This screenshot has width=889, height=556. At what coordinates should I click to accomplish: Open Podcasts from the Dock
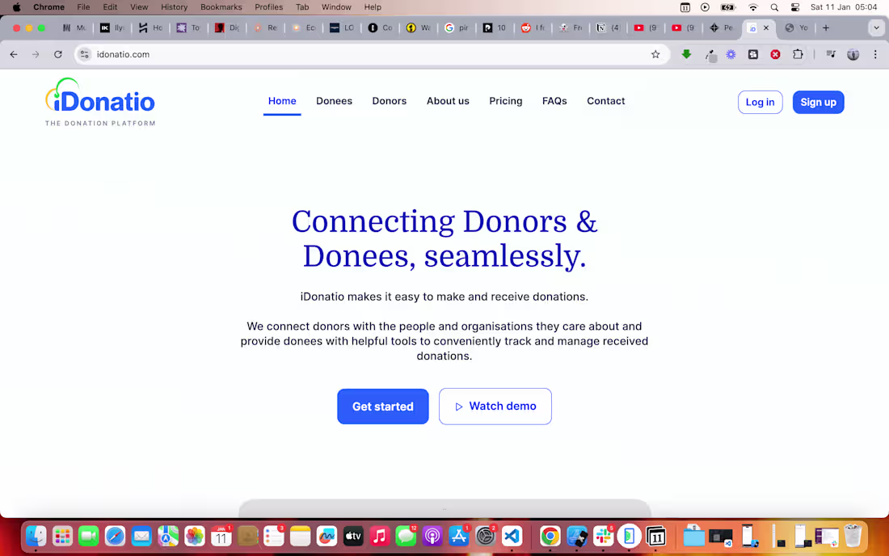click(x=432, y=536)
